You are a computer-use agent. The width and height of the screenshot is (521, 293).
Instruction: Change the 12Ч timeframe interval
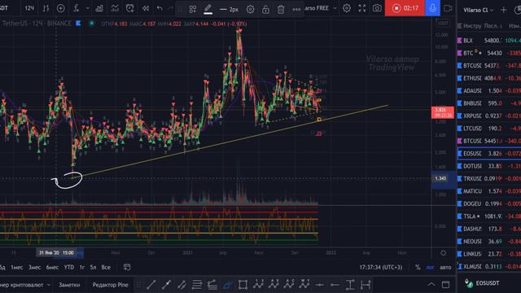pyautogui.click(x=29, y=8)
